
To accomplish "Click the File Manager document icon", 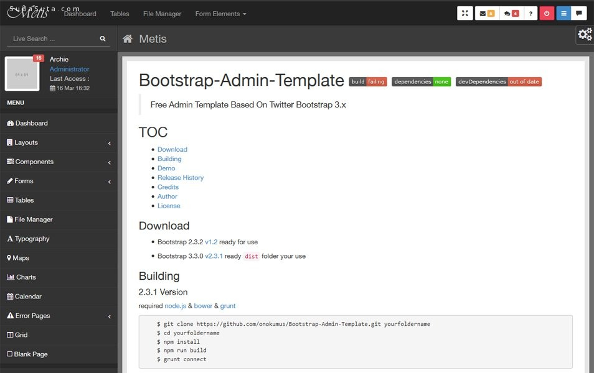I will pos(10,219).
